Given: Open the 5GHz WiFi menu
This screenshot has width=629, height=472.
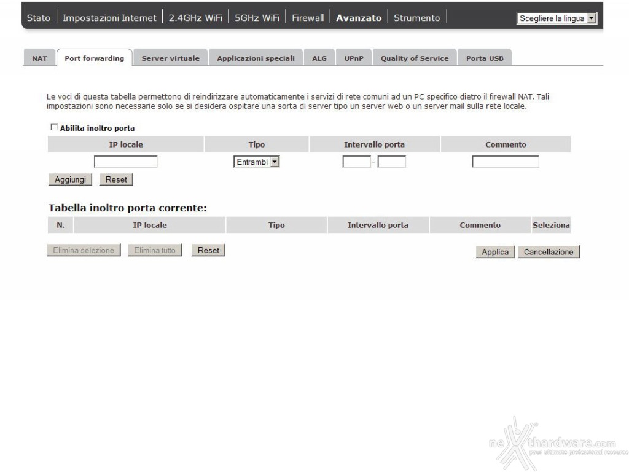Looking at the screenshot, I should click(x=257, y=18).
